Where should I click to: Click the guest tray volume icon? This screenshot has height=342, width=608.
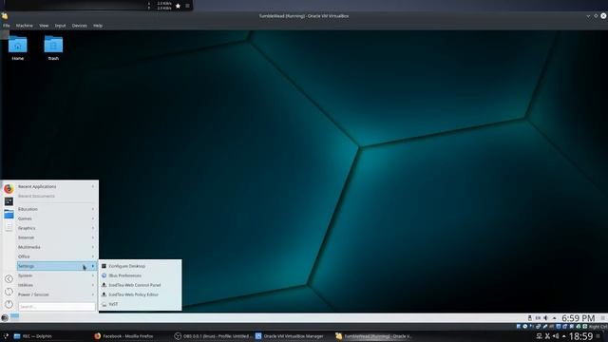[x=546, y=318]
